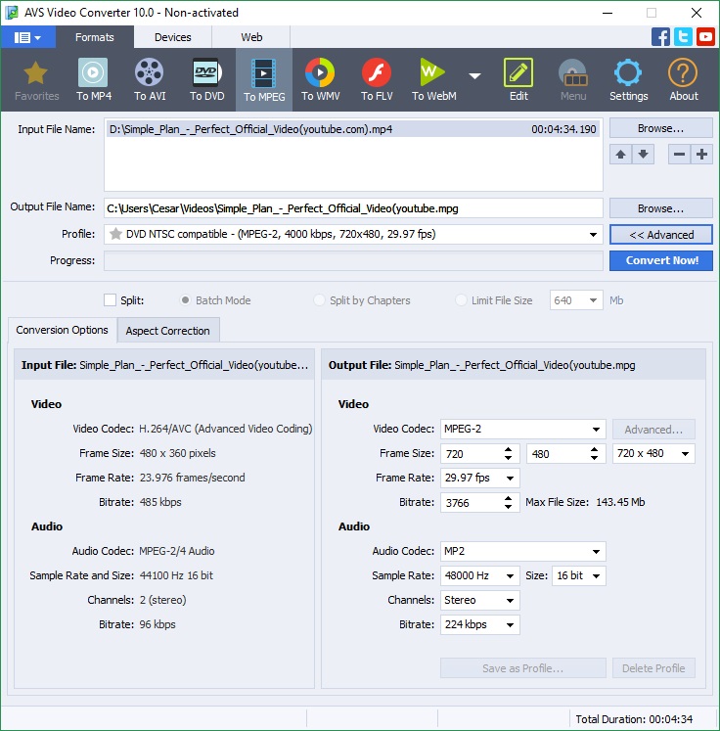Open the About dialog
Screen dimensions: 720x731
683,80
